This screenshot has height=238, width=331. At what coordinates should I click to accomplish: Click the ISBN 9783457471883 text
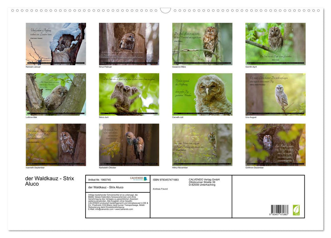coord(166,180)
